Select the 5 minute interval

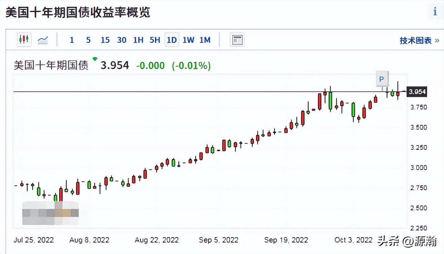[88, 40]
